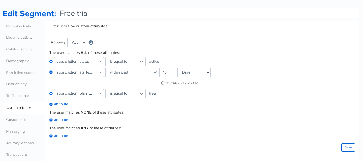Open the subscription_status attribute selector
This screenshot has height=161, width=363.
click(x=79, y=62)
